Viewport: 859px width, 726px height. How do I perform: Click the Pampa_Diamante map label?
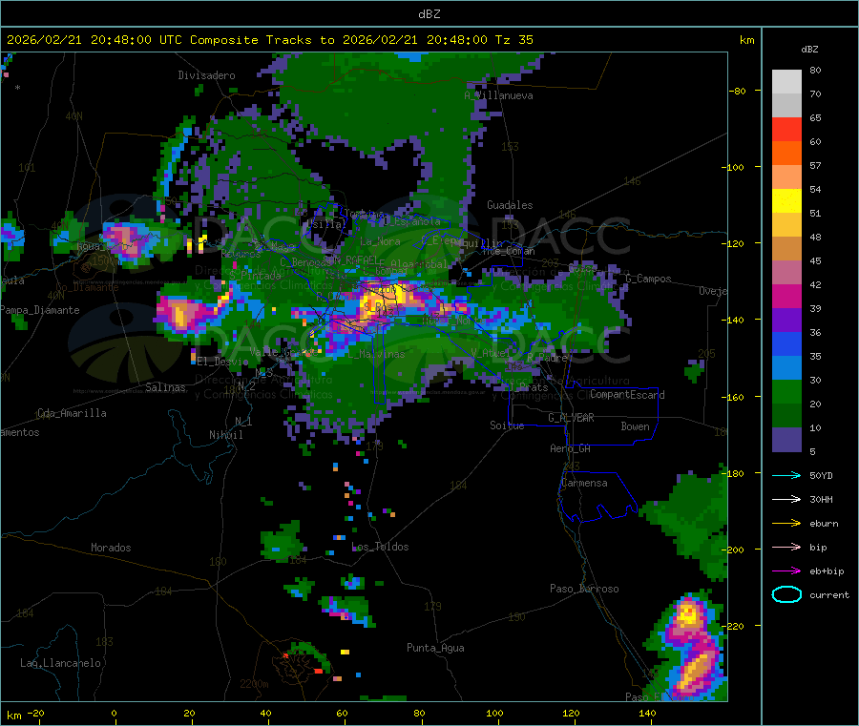click(x=39, y=310)
